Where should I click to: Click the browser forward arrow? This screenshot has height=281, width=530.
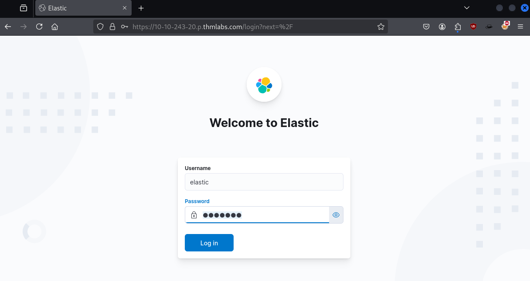[x=24, y=27]
